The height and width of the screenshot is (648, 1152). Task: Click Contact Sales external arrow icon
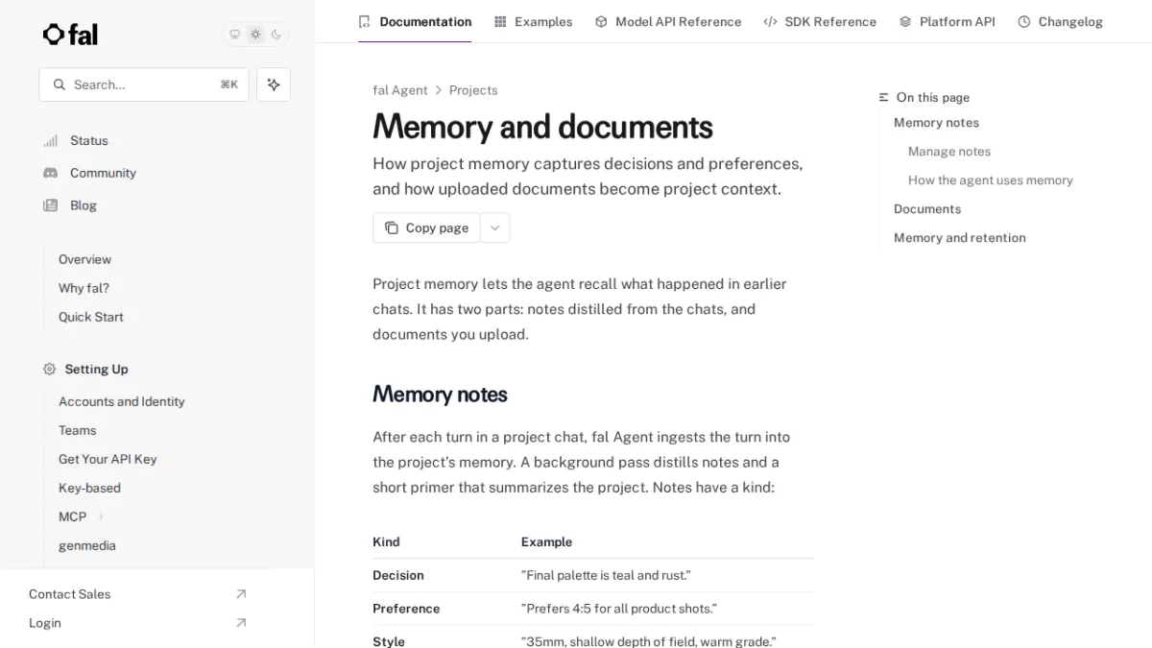tap(241, 594)
